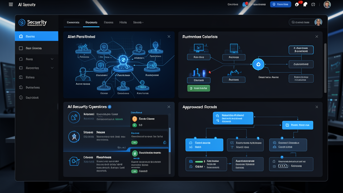Select the labeled box under the monitor icon
343x193 pixels.
coord(199,57)
